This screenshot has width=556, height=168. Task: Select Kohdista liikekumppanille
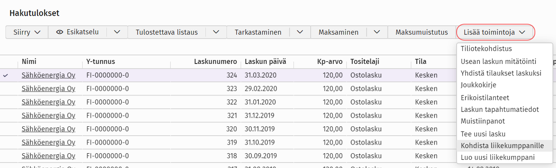(x=504, y=146)
